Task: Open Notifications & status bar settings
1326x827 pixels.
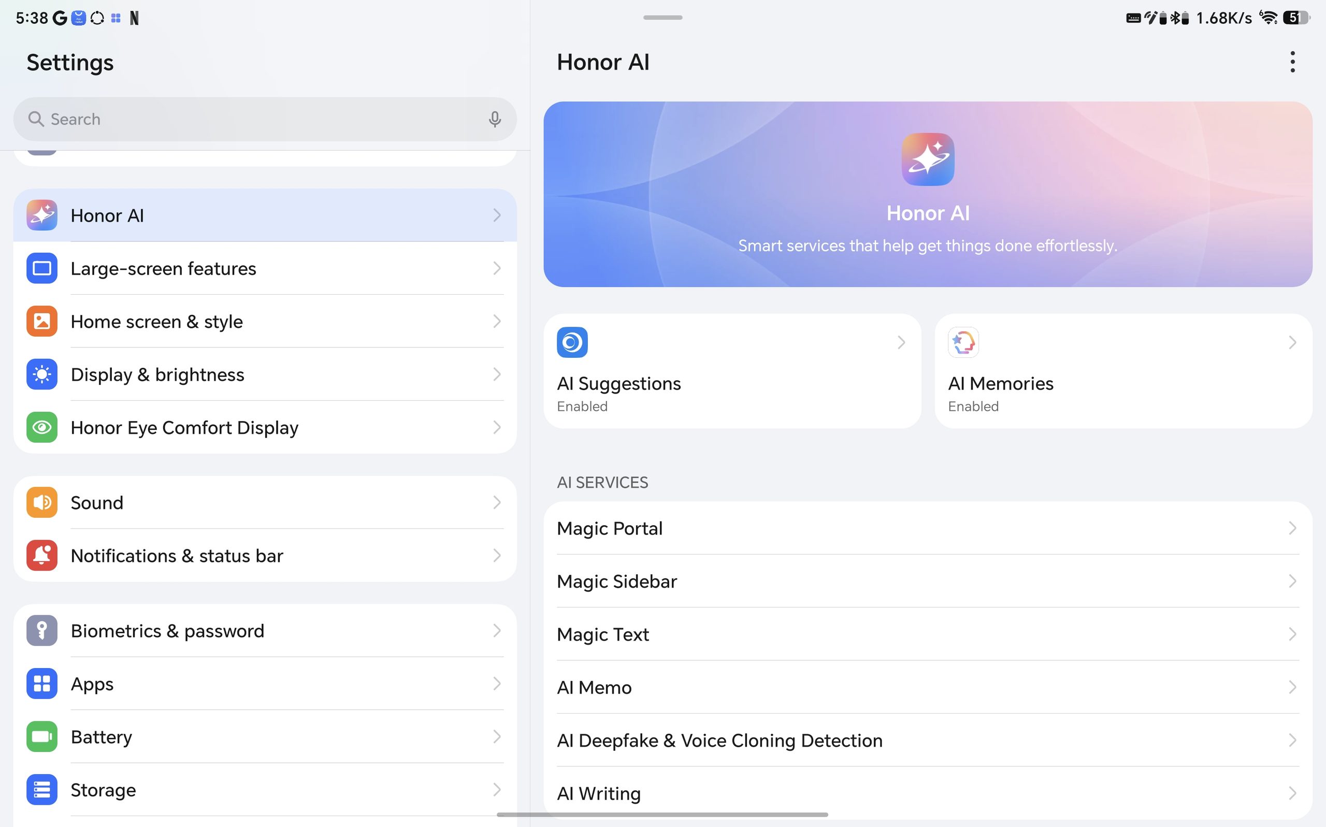Action: [265, 555]
